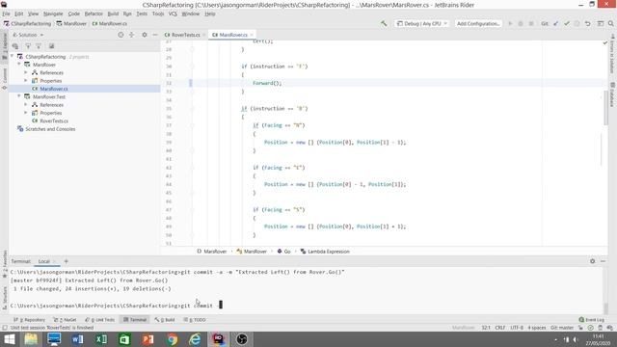Collapse the MarsRover project node
This screenshot has height=347, width=617.
click(x=19, y=65)
